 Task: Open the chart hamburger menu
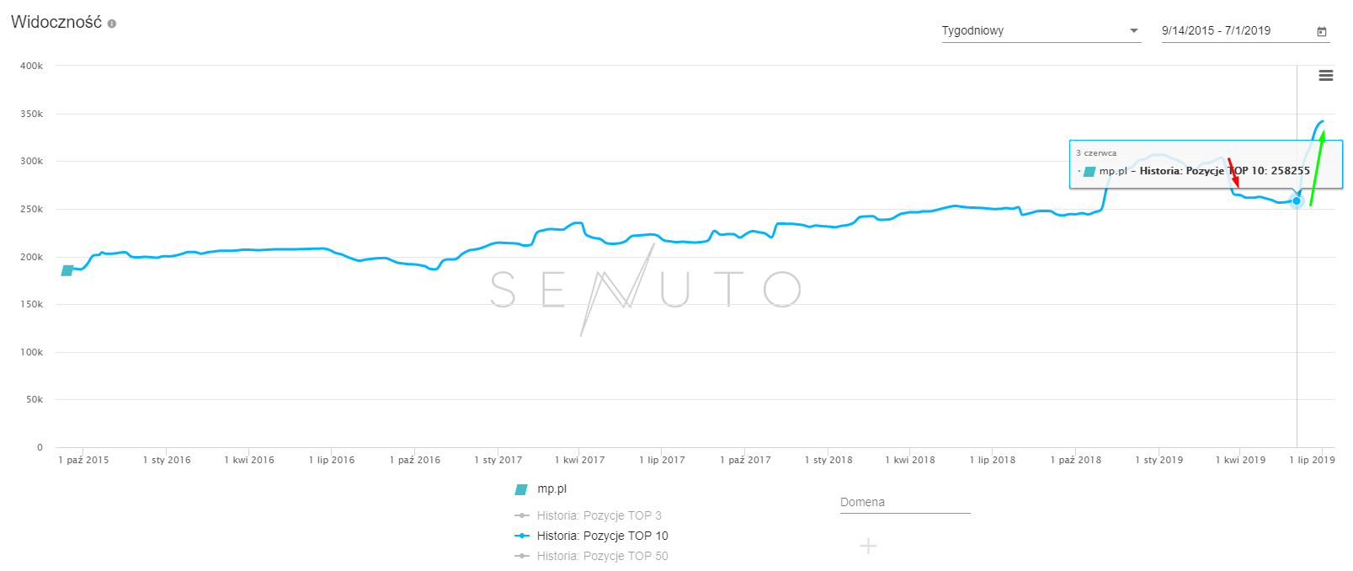point(1326,76)
